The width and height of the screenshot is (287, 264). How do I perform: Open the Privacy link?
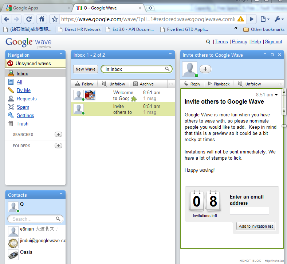[x=239, y=42]
